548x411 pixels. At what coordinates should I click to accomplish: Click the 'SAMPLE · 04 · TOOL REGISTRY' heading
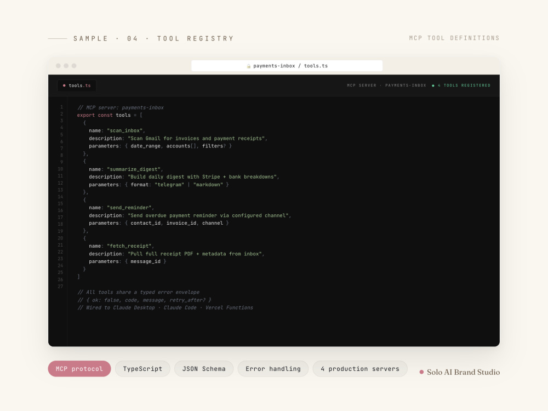(153, 38)
